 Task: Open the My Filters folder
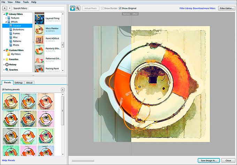(x=16, y=54)
